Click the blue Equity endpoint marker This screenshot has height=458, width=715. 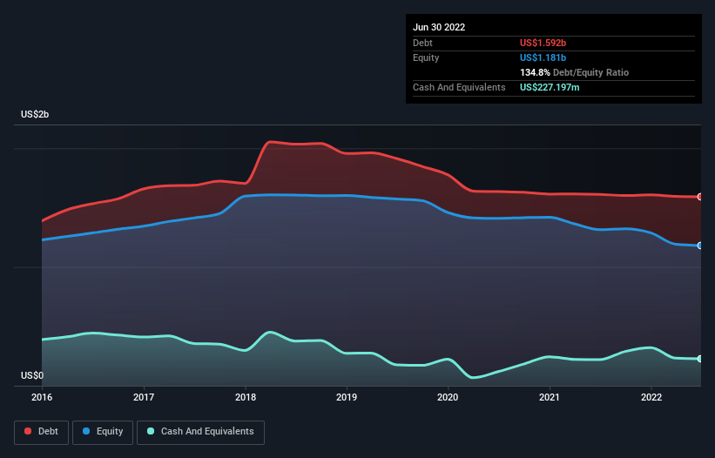point(700,246)
